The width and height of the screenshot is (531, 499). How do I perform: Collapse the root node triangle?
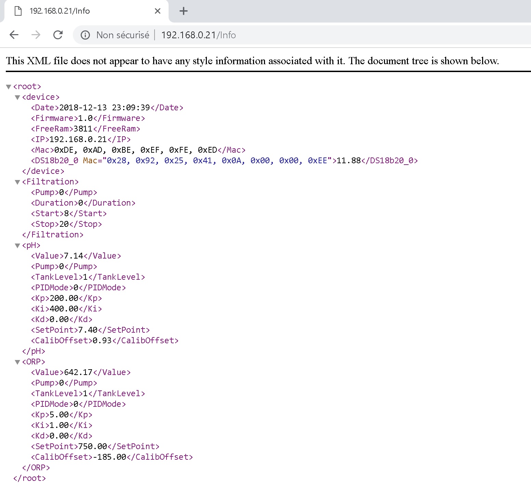(9, 87)
